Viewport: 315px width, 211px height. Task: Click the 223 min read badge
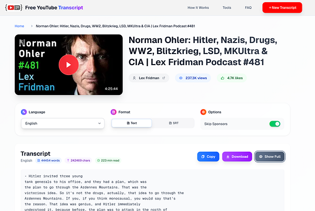tap(108, 161)
